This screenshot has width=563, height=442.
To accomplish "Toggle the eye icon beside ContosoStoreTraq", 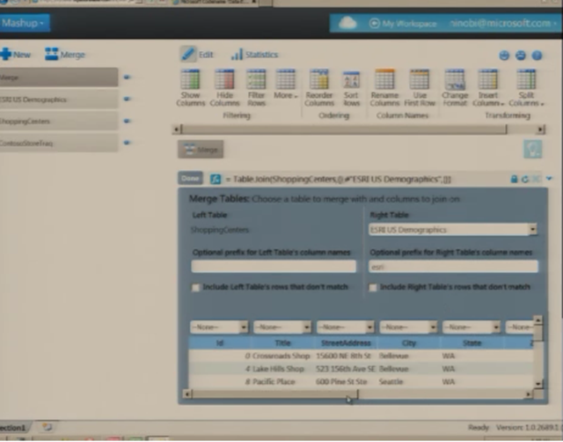I will pos(127,143).
